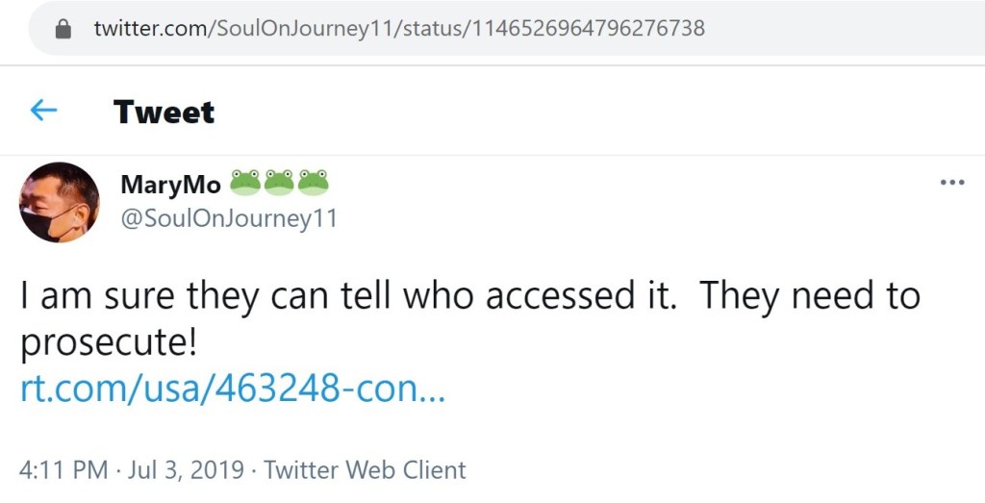Click the 4:11 PM time stamp
The height and width of the screenshot is (503, 985).
[x=63, y=470]
